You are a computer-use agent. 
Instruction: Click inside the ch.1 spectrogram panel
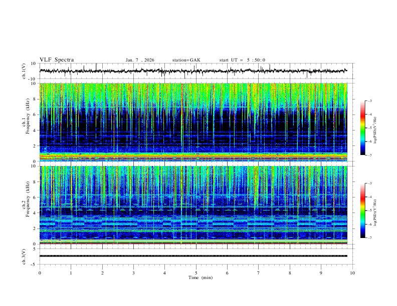tap(193, 122)
